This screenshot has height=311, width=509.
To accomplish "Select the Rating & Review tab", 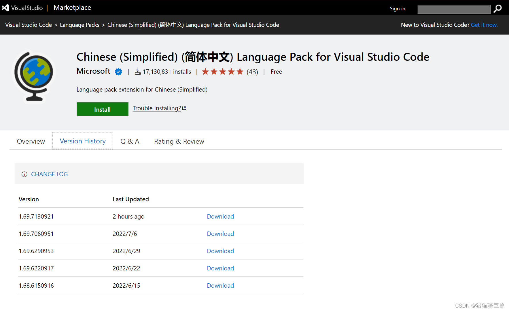I will 179,141.
